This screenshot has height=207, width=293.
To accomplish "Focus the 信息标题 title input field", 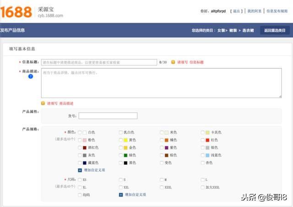I will [x=99, y=62].
